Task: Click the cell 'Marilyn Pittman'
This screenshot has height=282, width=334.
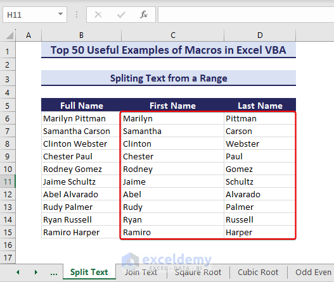Action: [x=80, y=118]
